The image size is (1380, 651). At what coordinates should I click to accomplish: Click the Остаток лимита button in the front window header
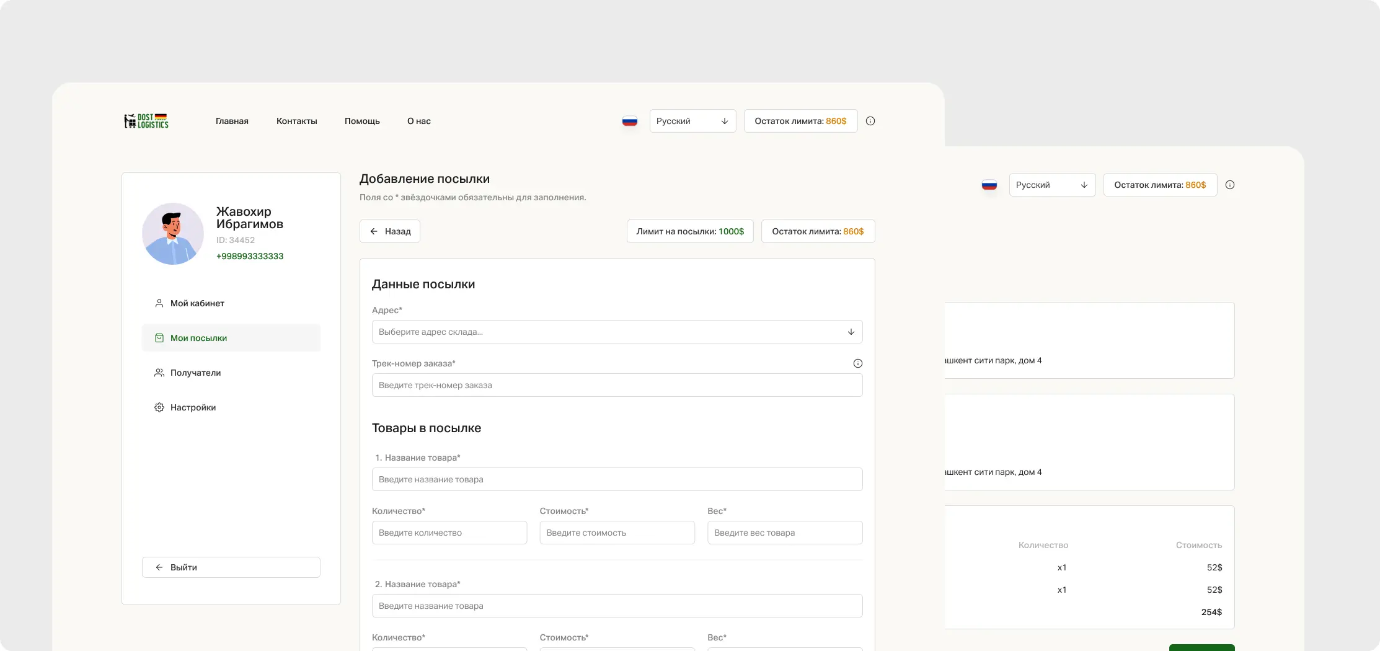801,121
